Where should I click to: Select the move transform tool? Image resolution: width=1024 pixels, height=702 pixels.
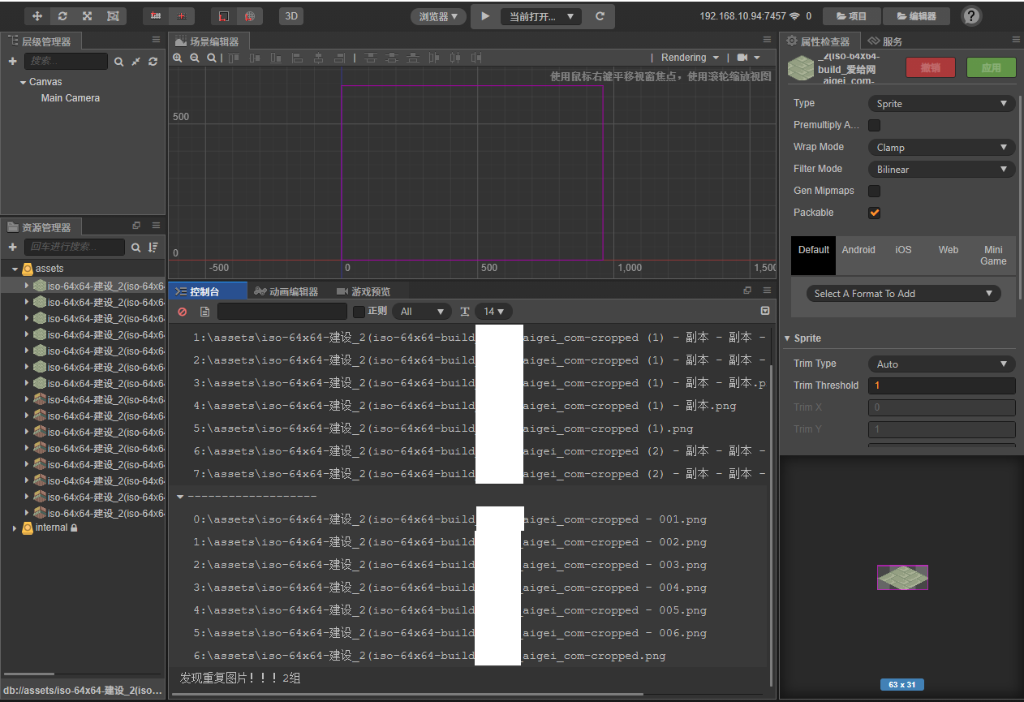[37, 16]
